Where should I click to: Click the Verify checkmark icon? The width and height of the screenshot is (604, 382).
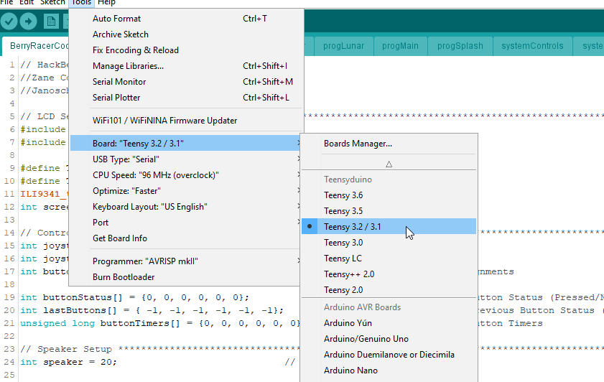pyautogui.click(x=9, y=21)
